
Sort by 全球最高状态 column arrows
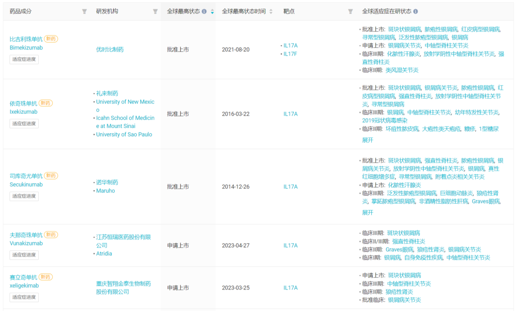click(x=212, y=11)
